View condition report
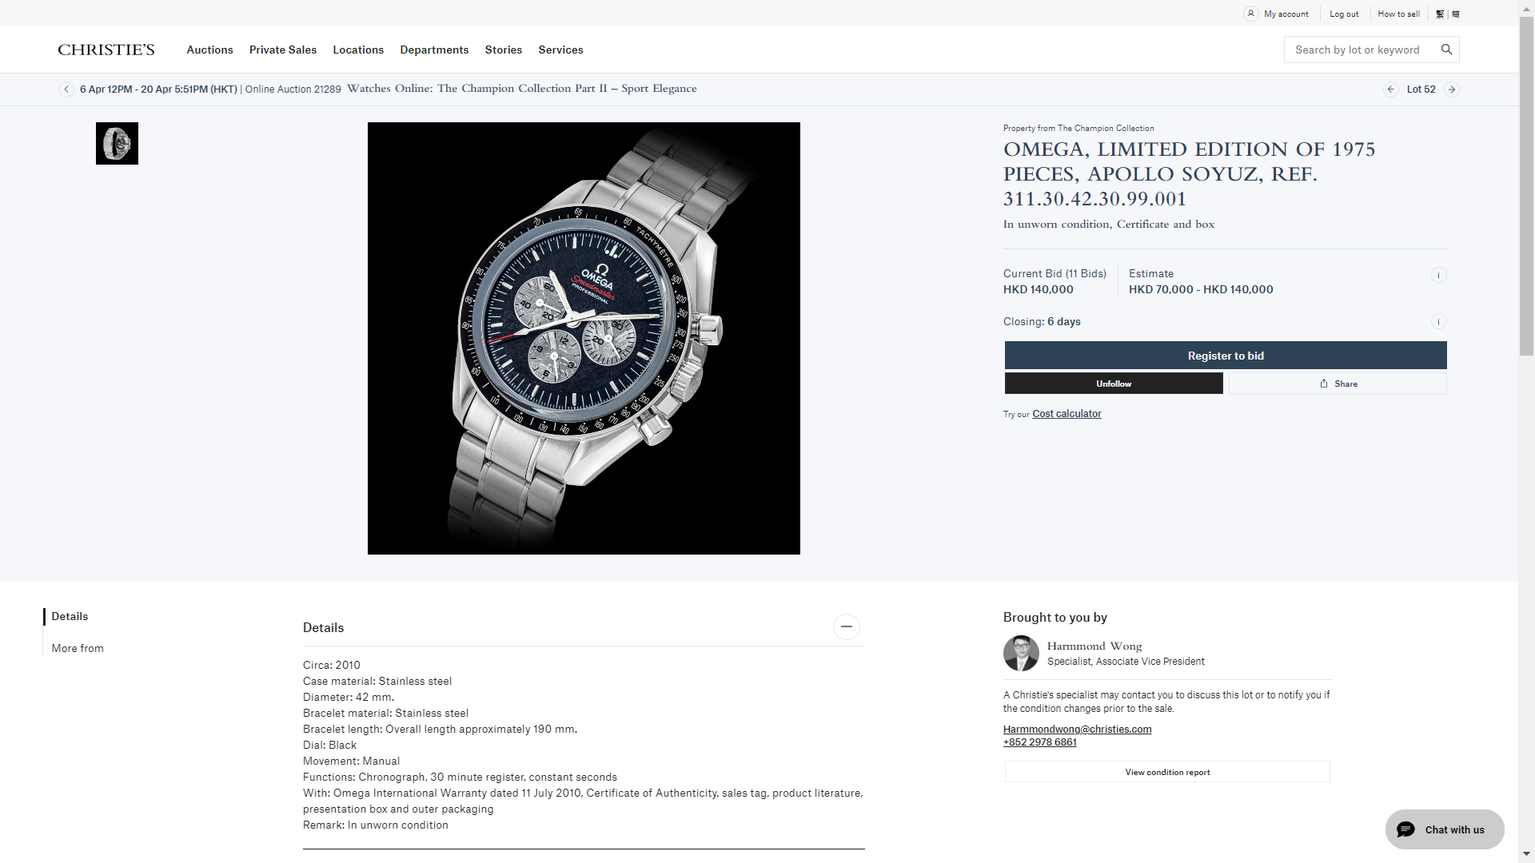This screenshot has width=1535, height=863. pyautogui.click(x=1167, y=772)
